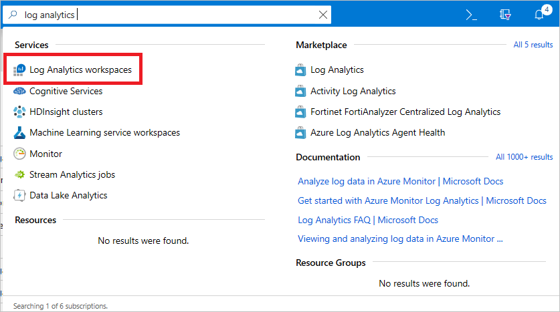The height and width of the screenshot is (312, 560).
Task: Click Fortinet FortiAnalyzer marketplace bag icon
Action: pos(300,112)
